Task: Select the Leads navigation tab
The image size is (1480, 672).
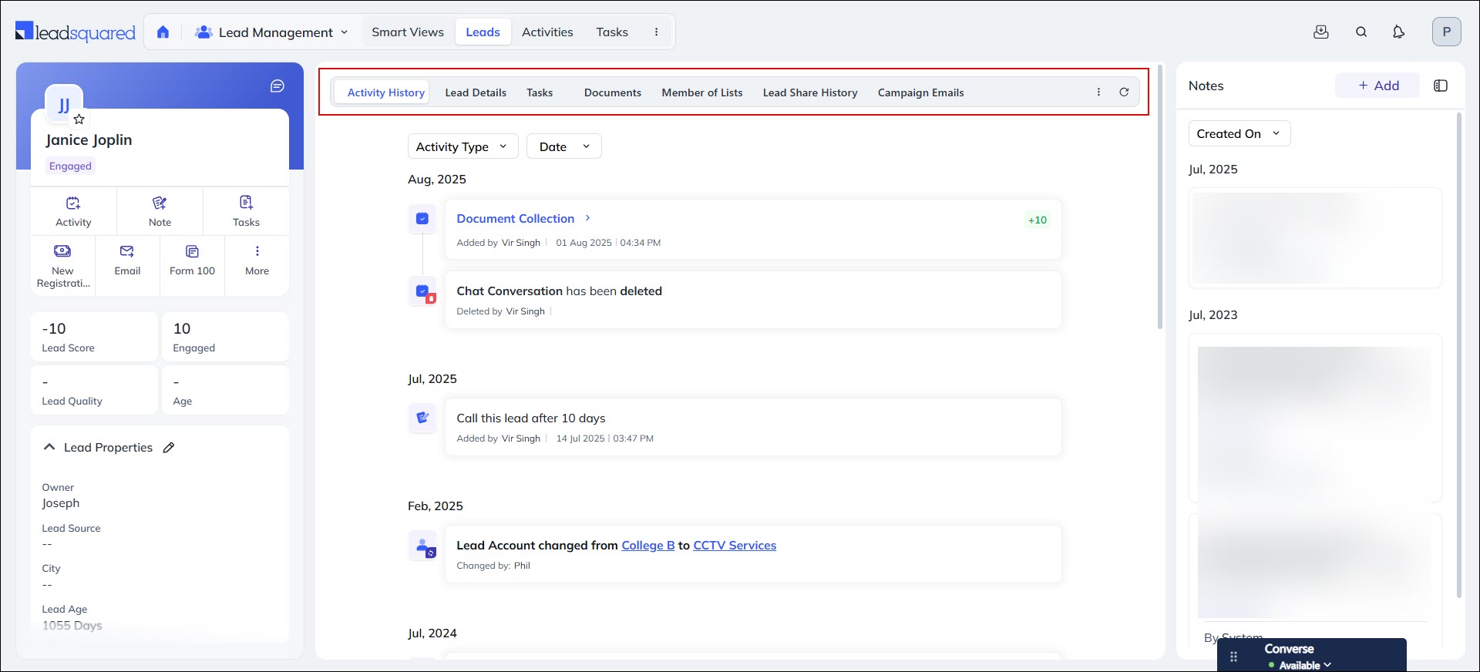Action: pyautogui.click(x=483, y=32)
